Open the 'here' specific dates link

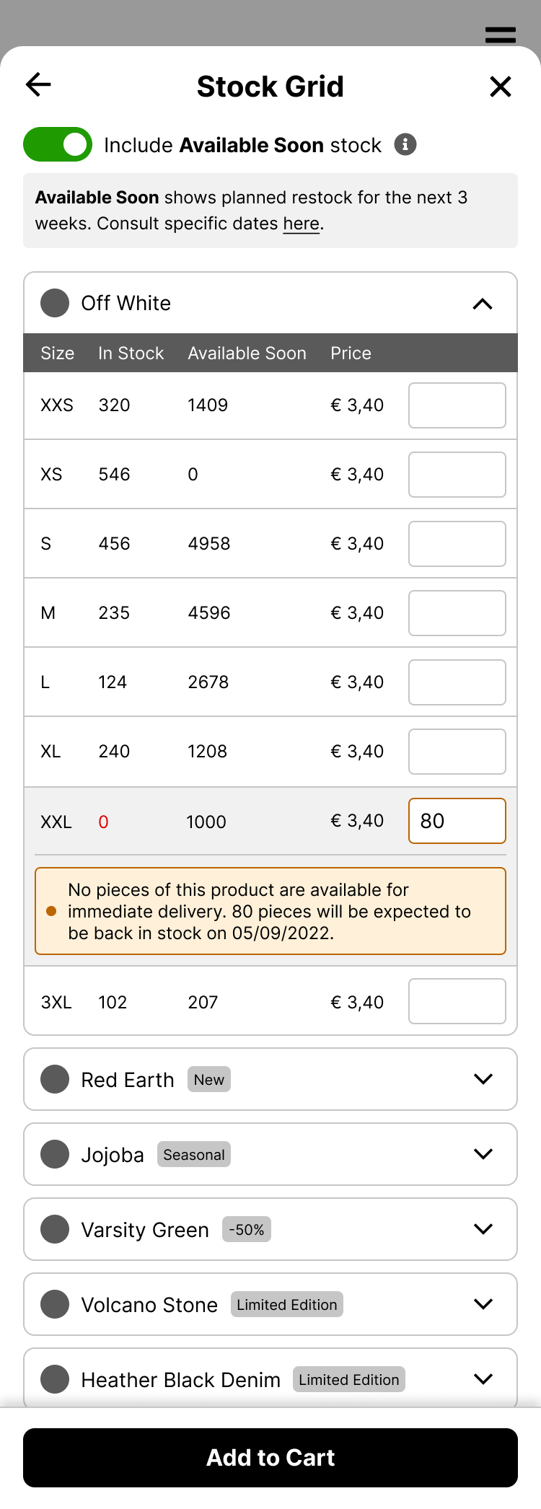tap(301, 224)
